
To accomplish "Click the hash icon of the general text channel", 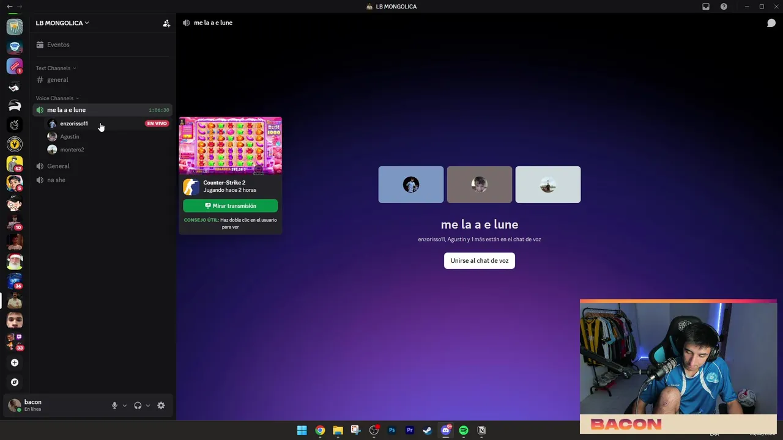I will pos(40,80).
